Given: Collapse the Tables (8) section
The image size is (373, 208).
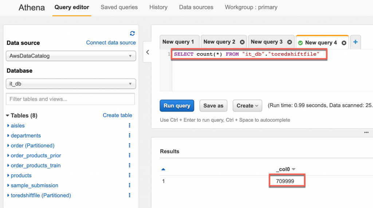Looking at the screenshot, I should point(8,115).
